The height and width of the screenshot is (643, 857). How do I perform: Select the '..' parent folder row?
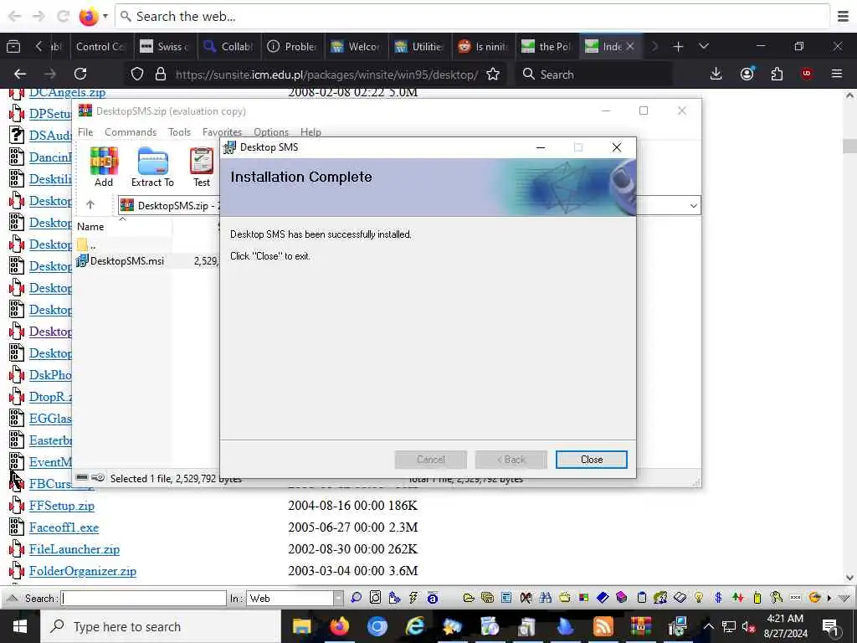point(87,244)
